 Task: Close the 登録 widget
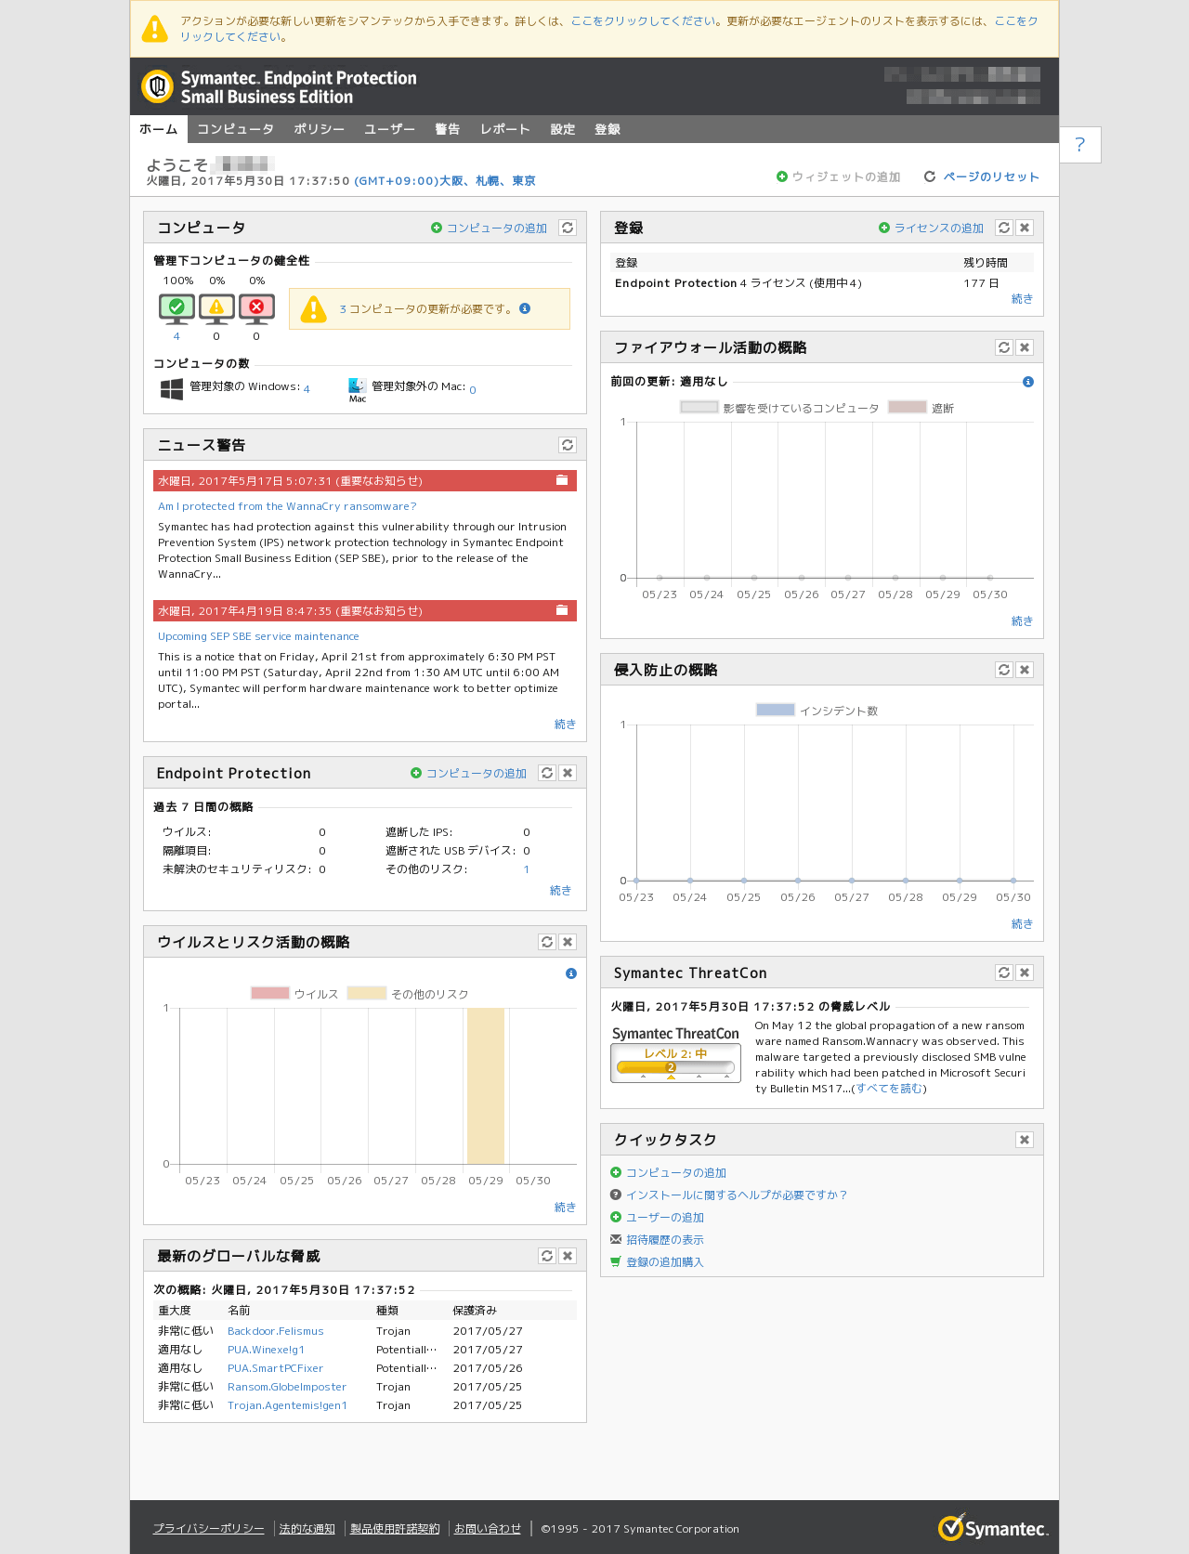(x=1025, y=228)
